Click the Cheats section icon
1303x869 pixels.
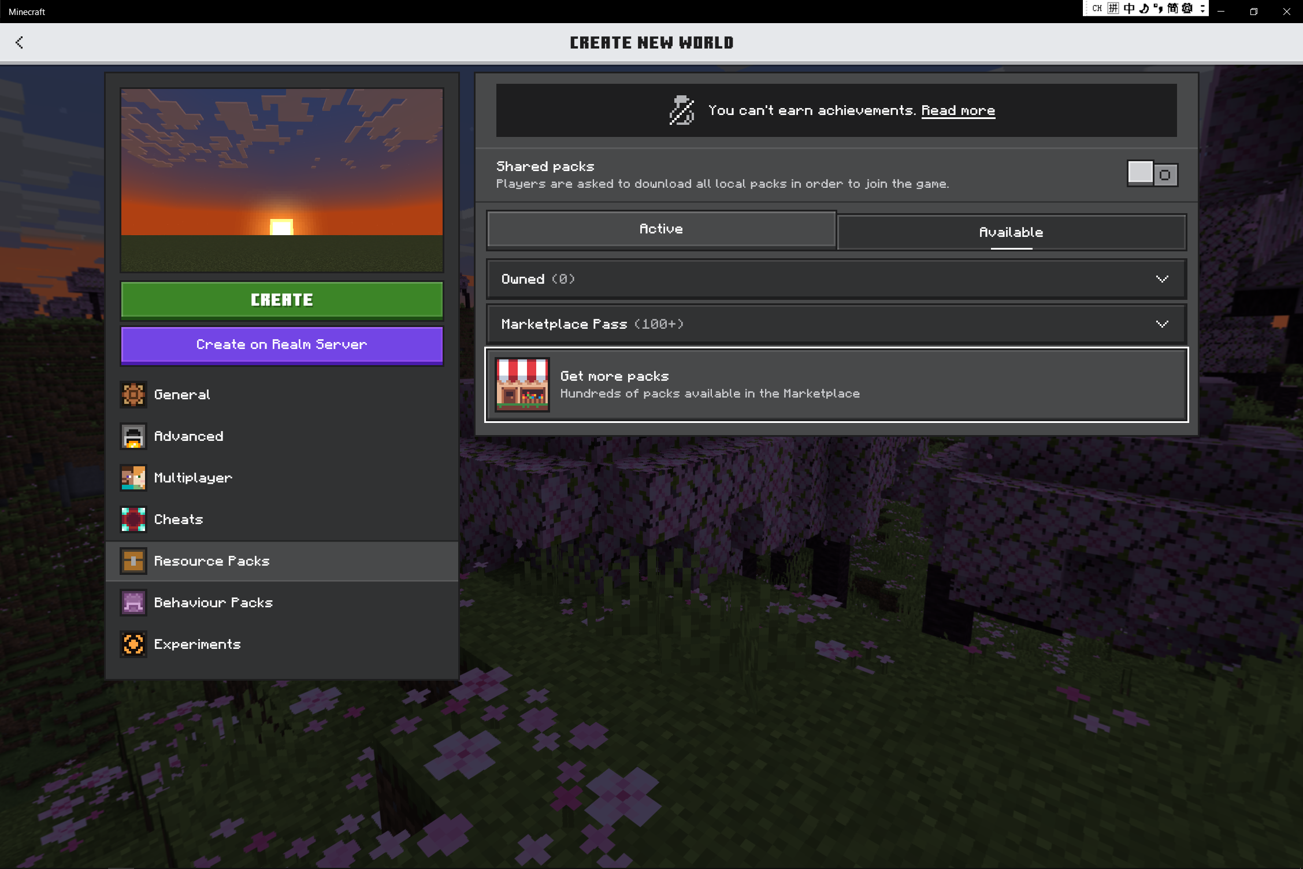pos(133,519)
